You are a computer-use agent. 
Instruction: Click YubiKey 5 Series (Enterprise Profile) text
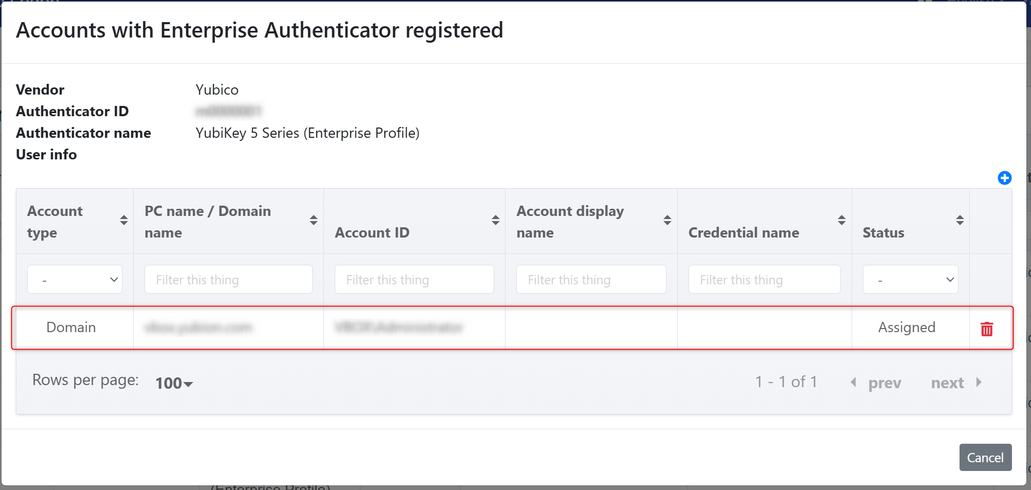tap(308, 133)
